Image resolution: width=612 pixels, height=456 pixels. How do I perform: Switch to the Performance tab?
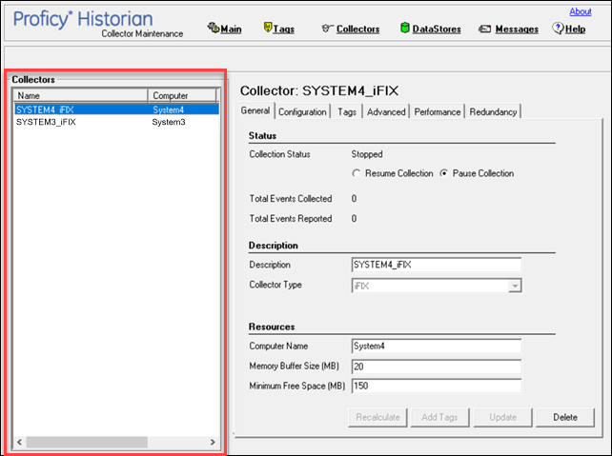pos(438,111)
